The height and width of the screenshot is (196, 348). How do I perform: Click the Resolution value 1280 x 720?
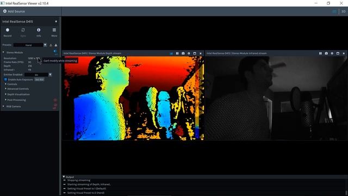click(x=33, y=58)
